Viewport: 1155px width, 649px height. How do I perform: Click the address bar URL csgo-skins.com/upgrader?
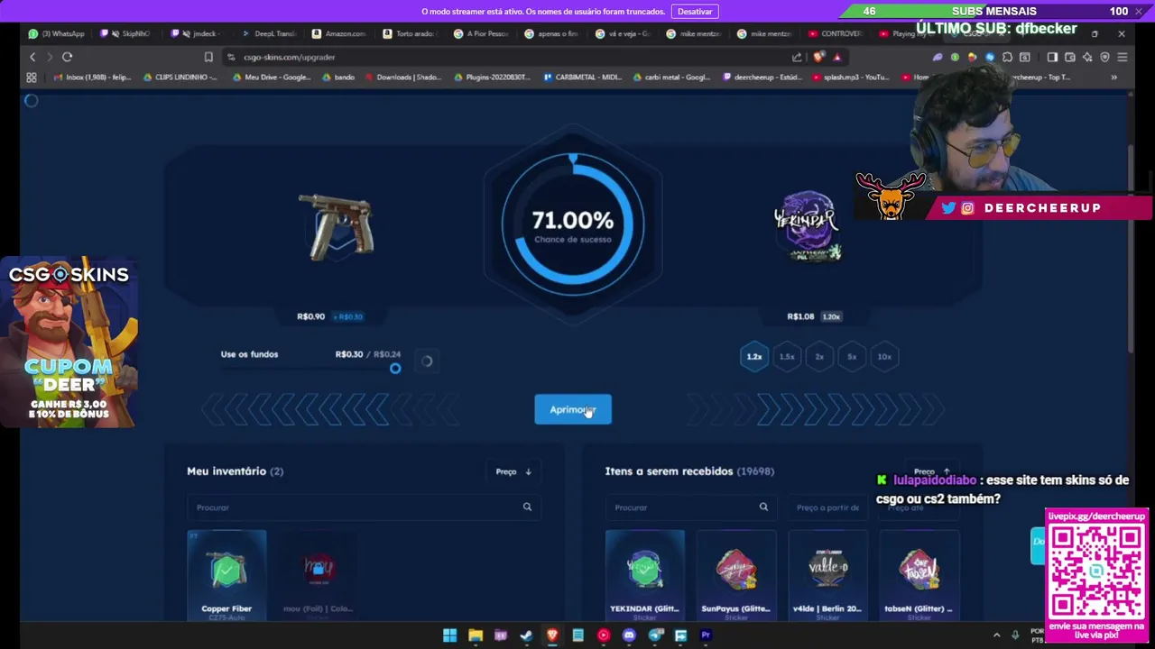[x=289, y=57]
